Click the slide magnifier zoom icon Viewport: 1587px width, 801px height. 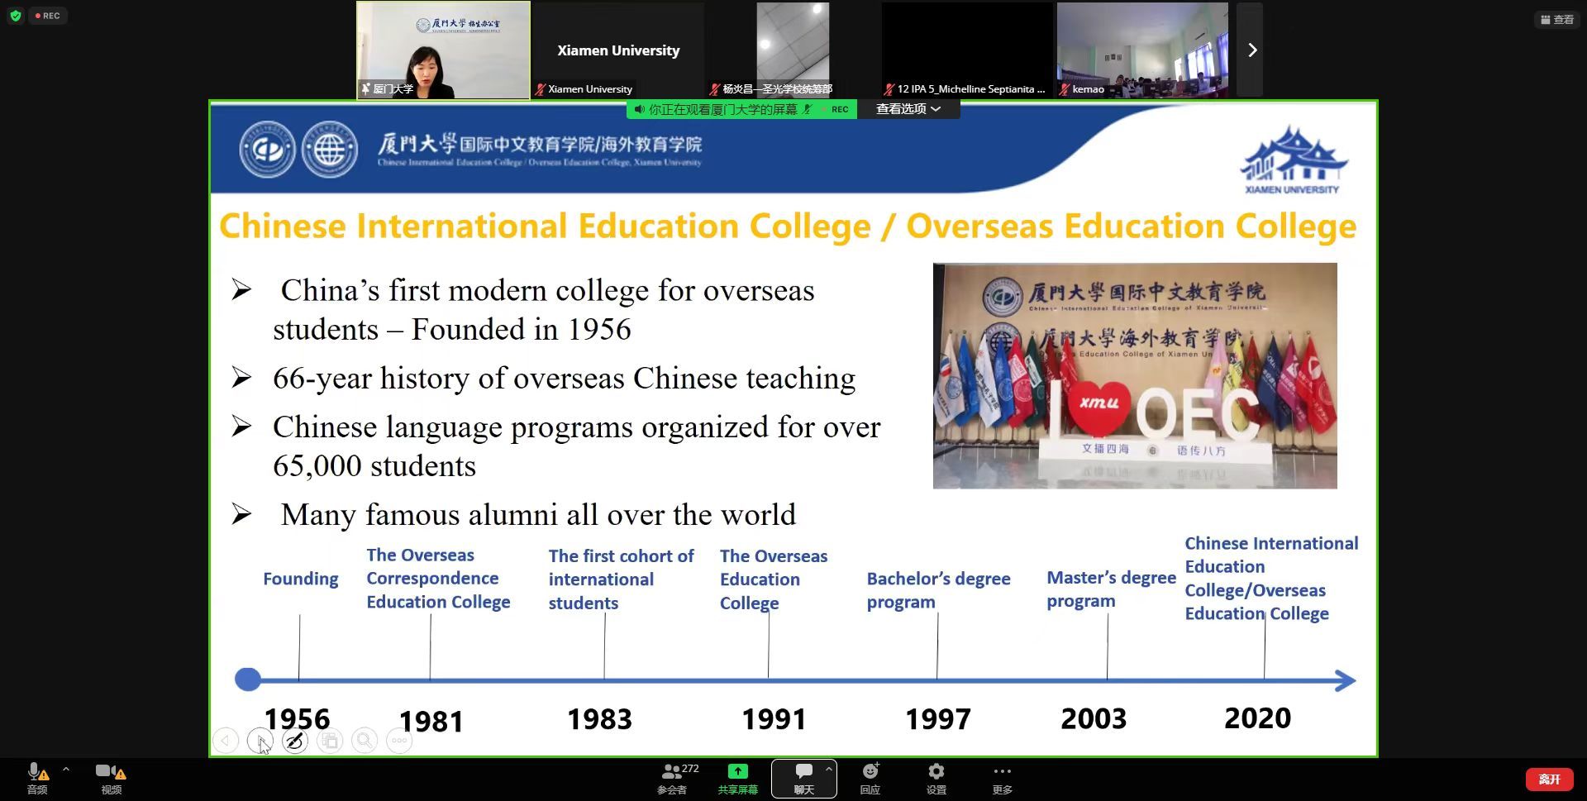365,741
